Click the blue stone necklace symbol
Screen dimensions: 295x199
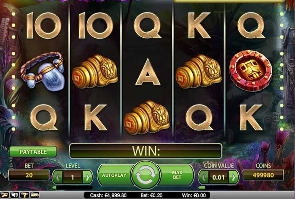[43, 71]
